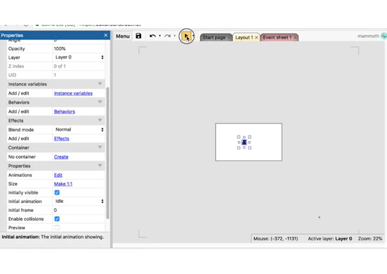387x274 pixels.
Task: Click the Redo arrow icon
Action: coord(167,36)
